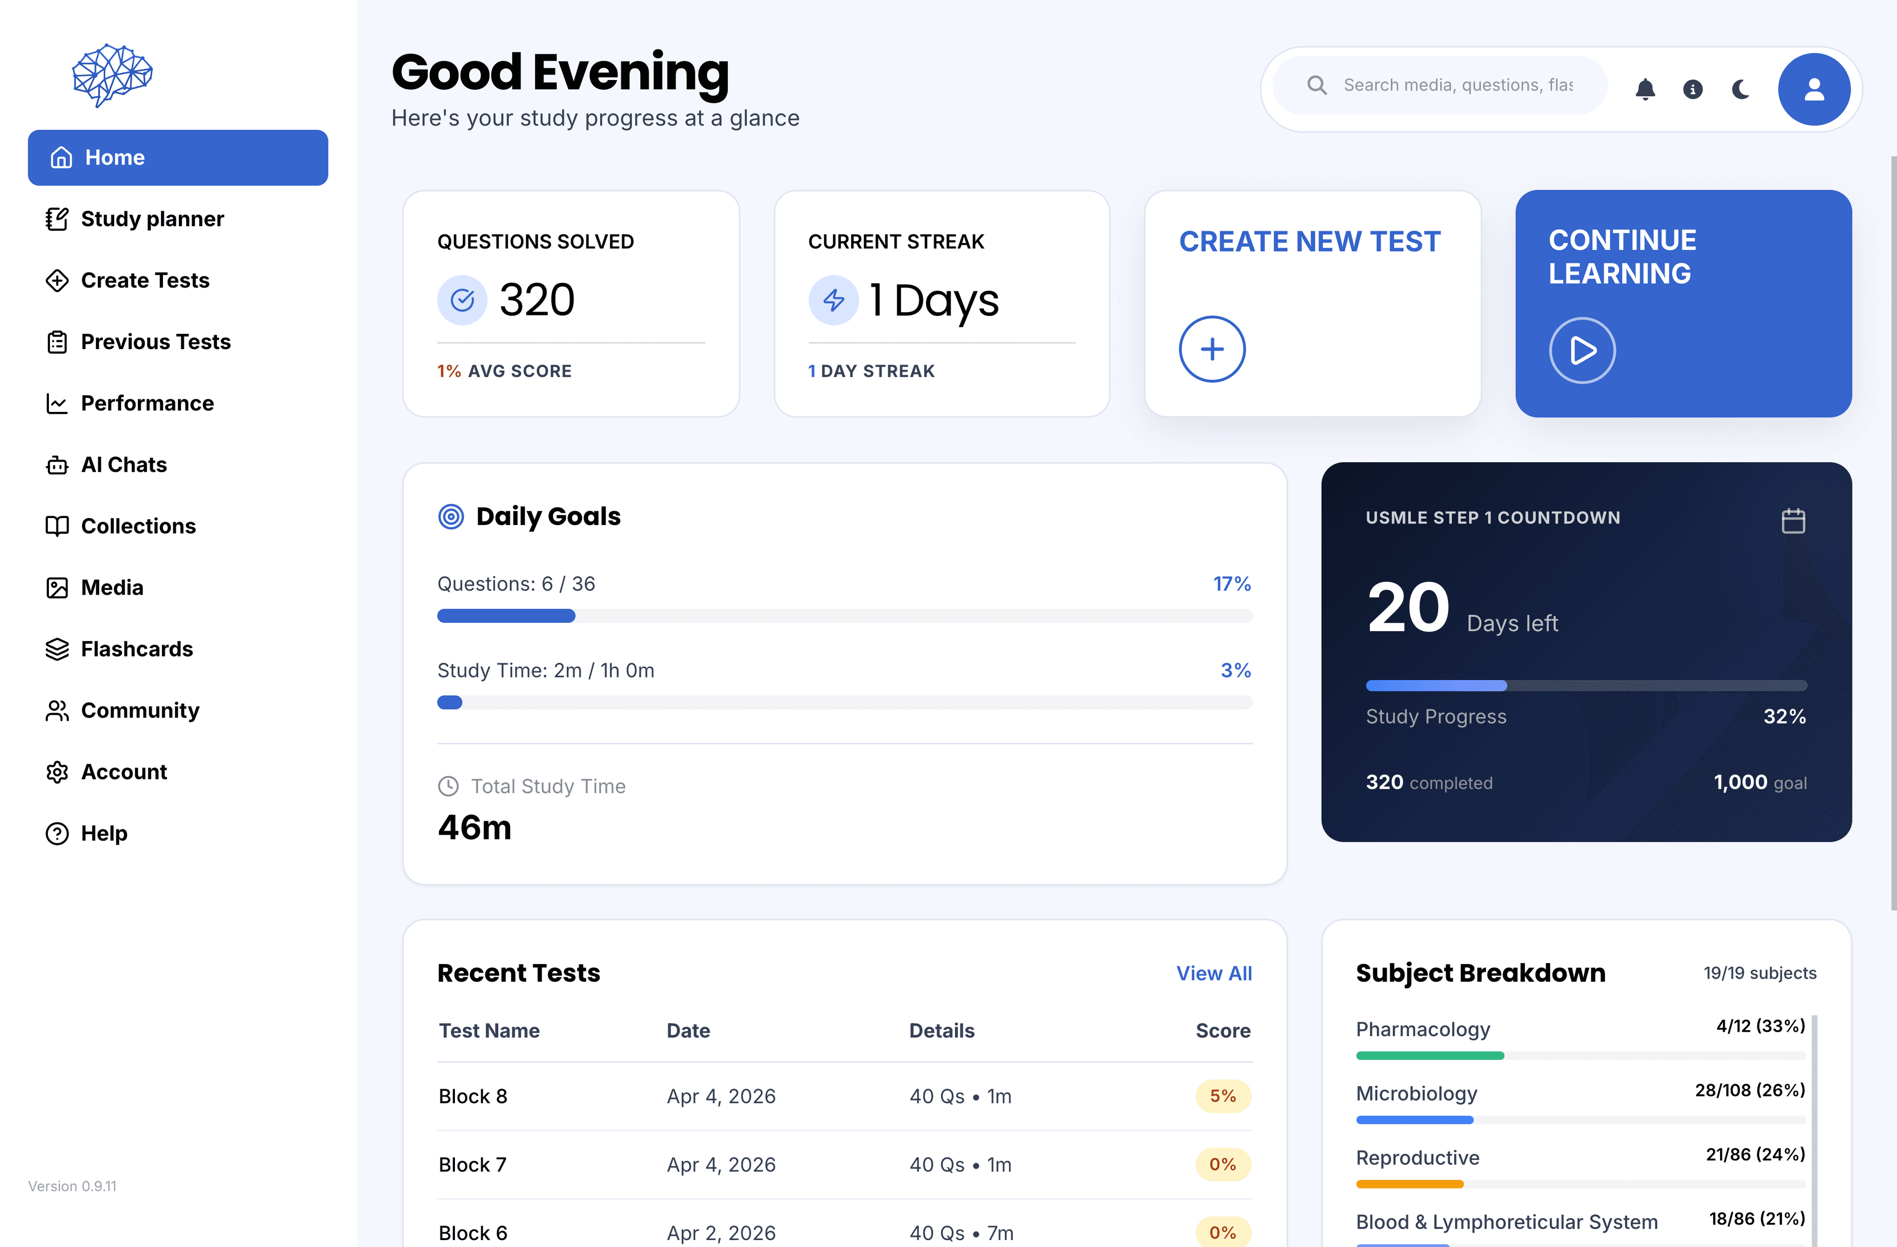Open the Community section

(139, 710)
